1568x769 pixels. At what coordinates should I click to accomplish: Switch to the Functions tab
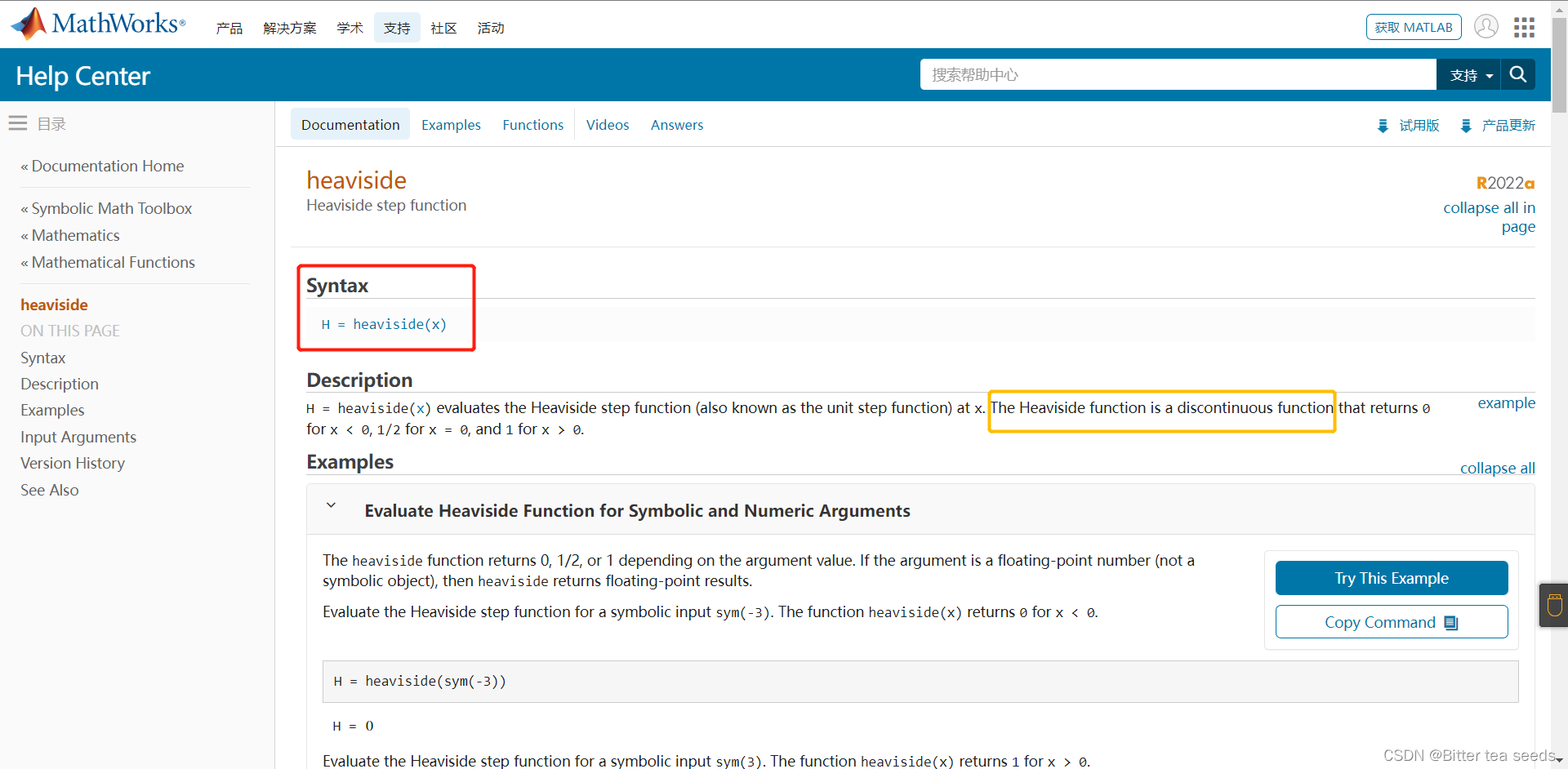[532, 124]
